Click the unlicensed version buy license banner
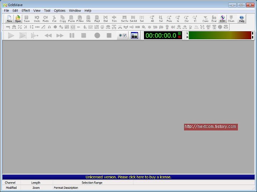This screenshot has width=257, height=192. coord(128,177)
